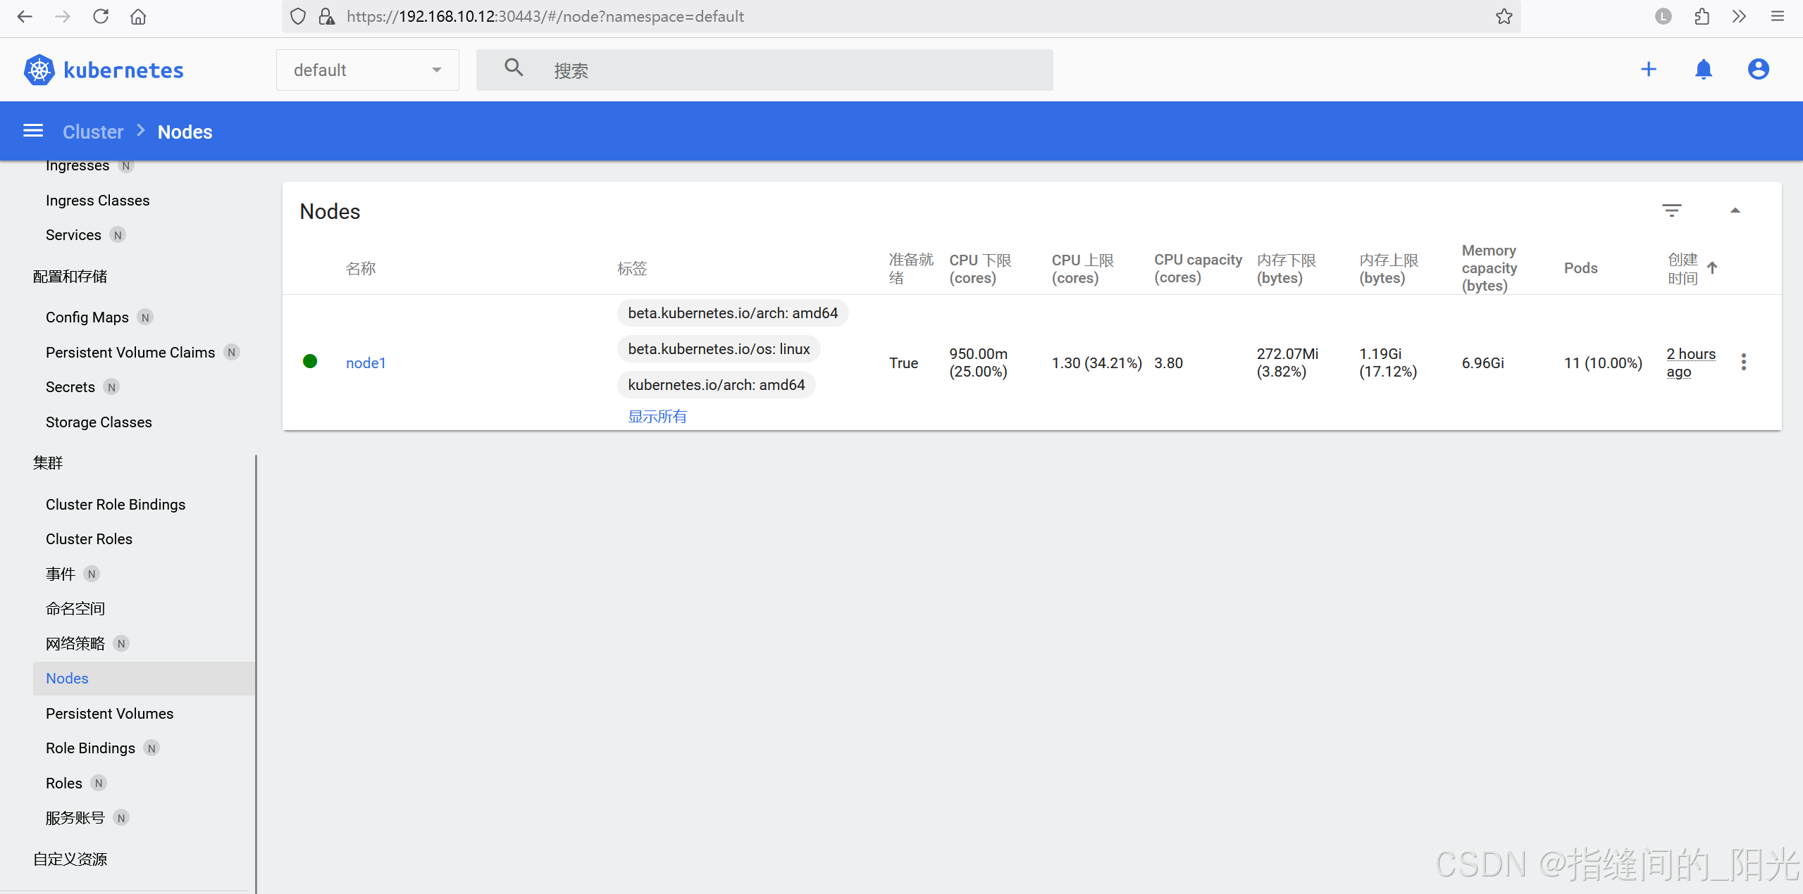Bookmark this page with star icon
1803x894 pixels.
coord(1504,16)
